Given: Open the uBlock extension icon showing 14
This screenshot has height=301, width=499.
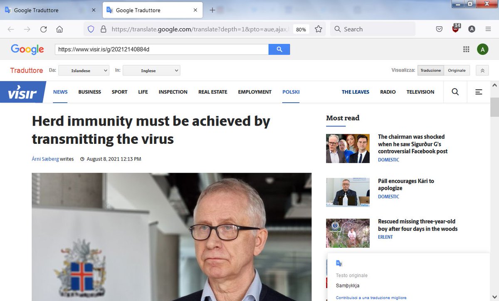Looking at the screenshot, I should point(456,29).
